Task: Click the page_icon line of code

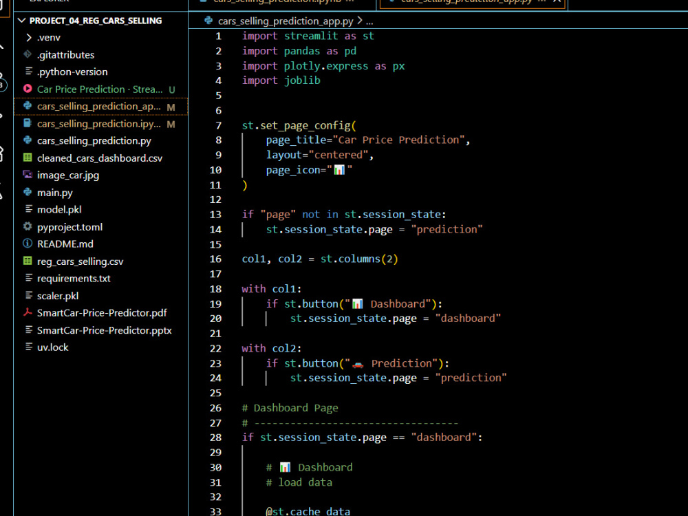Action: point(309,170)
